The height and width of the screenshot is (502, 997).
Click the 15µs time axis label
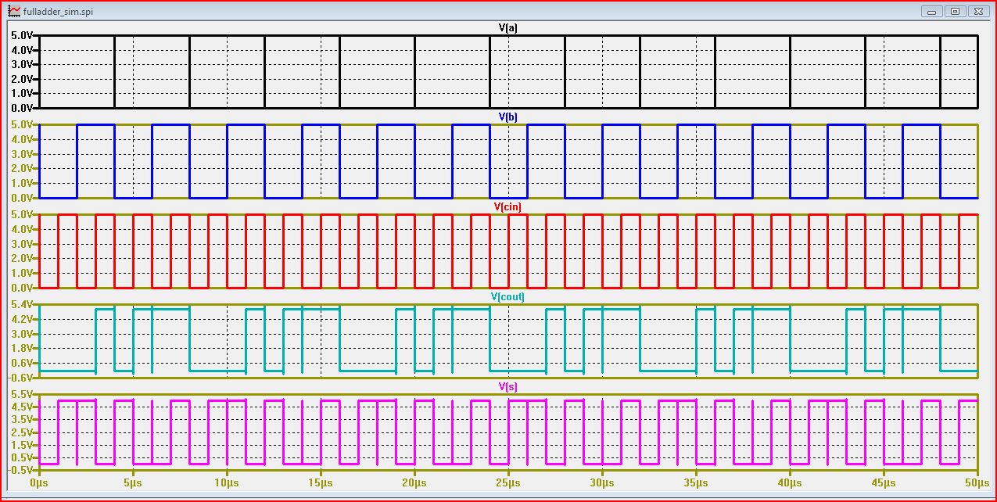(321, 483)
